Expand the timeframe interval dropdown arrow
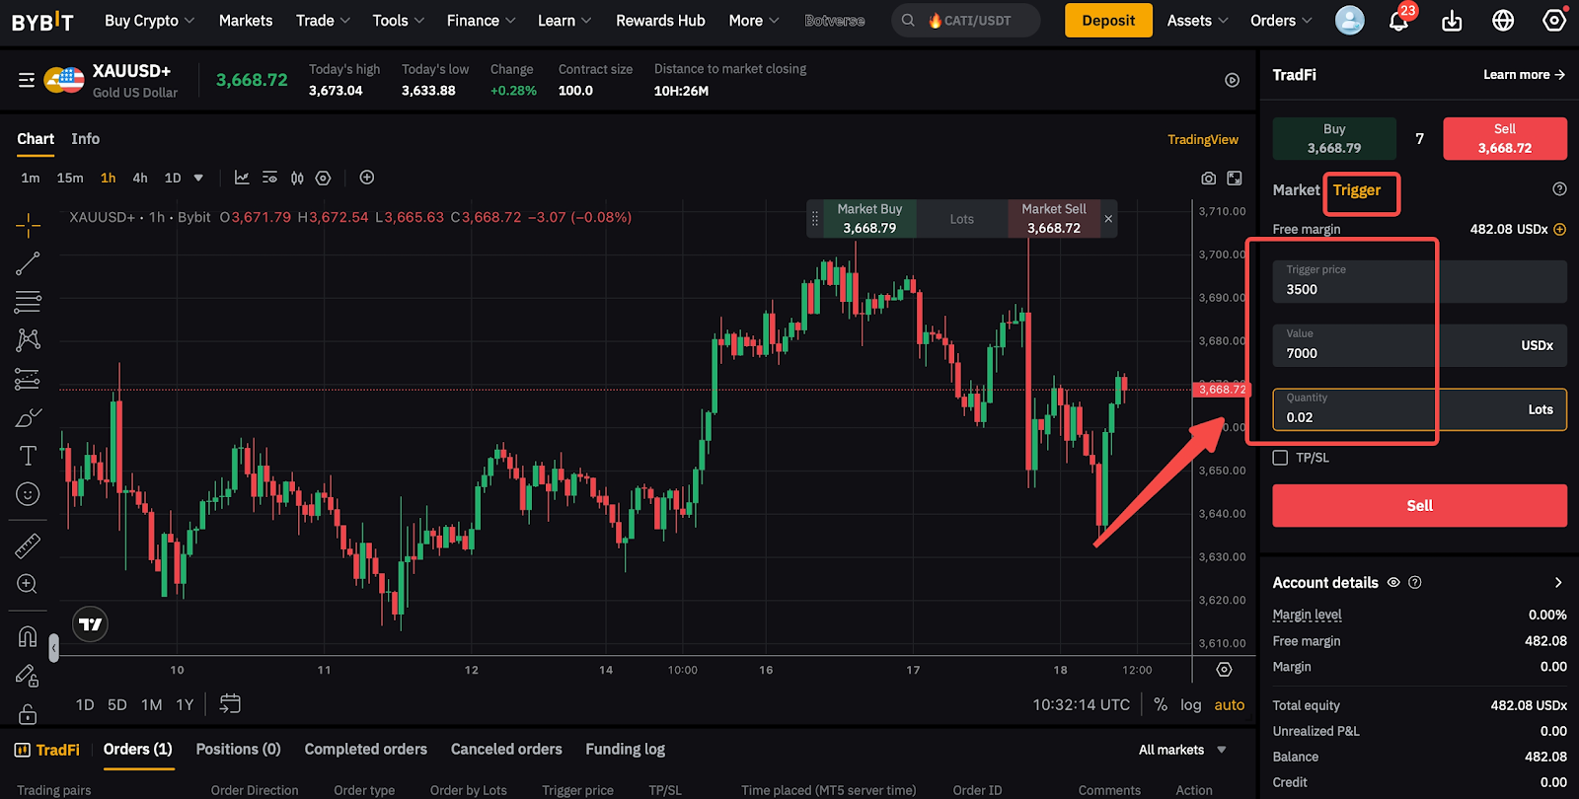1579x799 pixels. [198, 179]
